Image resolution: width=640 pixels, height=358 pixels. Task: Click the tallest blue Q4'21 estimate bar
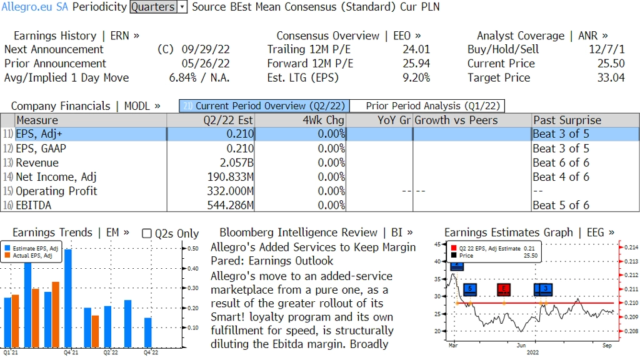point(67,298)
